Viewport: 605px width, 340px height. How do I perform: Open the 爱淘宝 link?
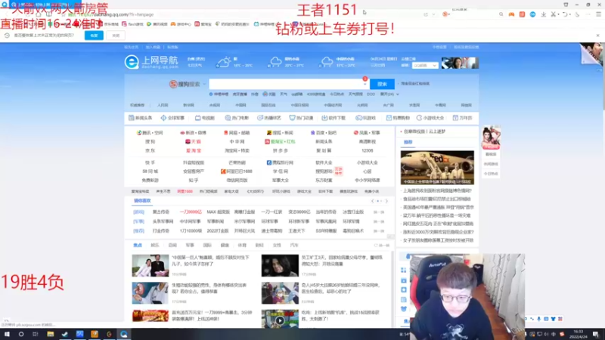(194, 150)
